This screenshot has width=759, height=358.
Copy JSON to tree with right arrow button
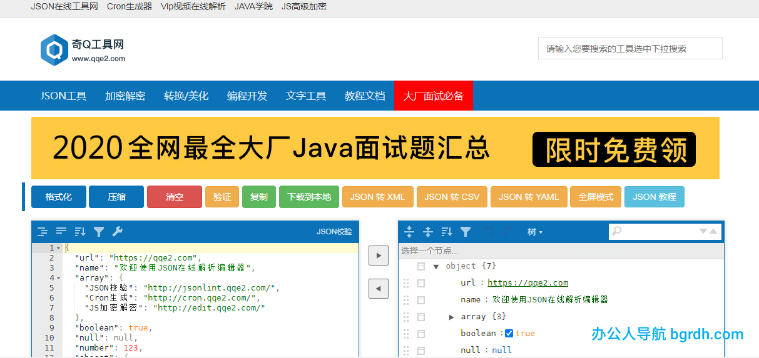(378, 256)
